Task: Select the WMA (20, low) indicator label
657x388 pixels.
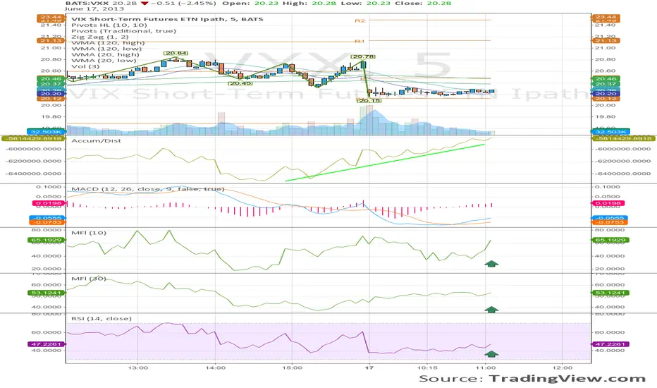Action: pos(104,60)
